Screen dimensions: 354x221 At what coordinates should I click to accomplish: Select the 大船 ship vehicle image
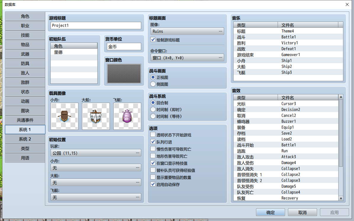(x=96, y=116)
